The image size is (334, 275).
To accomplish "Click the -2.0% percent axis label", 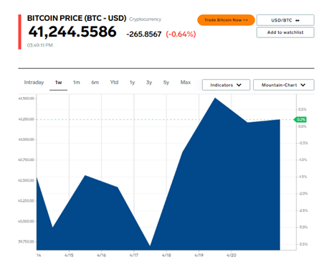I will point(303,193).
